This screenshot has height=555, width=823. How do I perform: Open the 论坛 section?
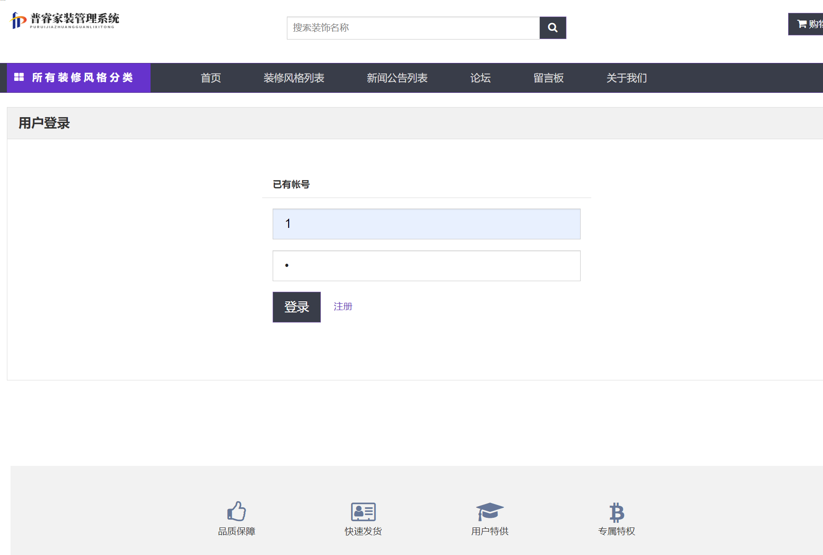pyautogui.click(x=481, y=78)
